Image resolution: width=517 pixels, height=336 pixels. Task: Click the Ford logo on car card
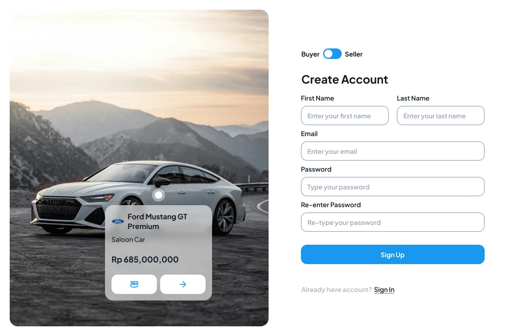coord(118,221)
